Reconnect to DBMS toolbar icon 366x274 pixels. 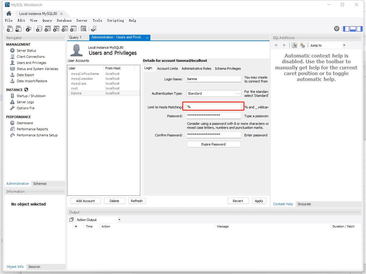[94, 29]
